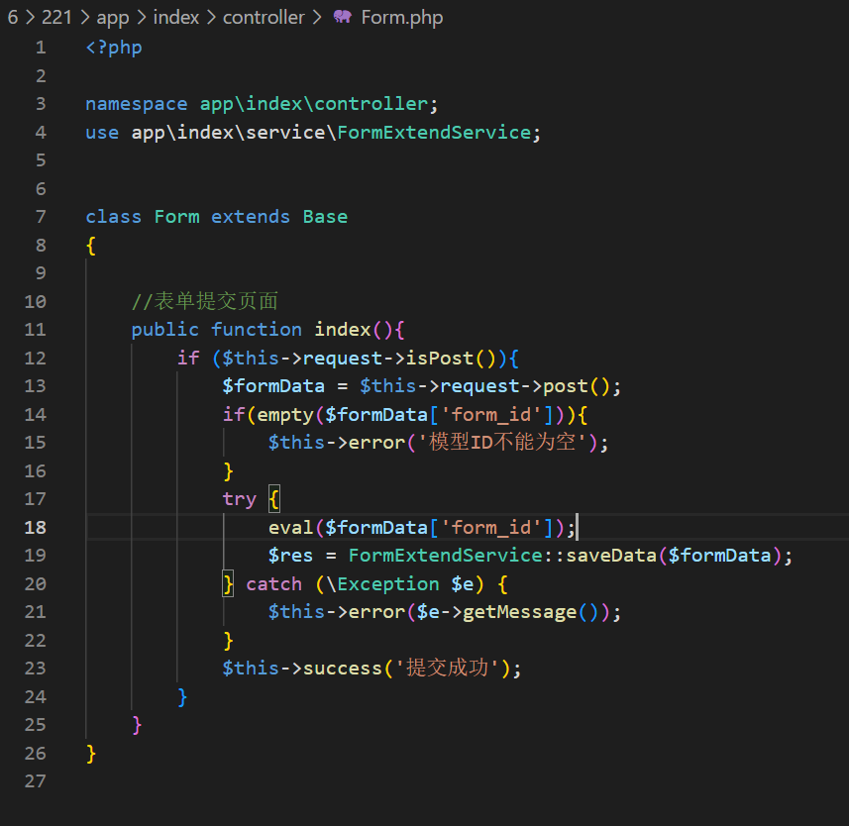Click 'namespace' keyword on line 3
The width and height of the screenshot is (849, 826).
click(137, 104)
